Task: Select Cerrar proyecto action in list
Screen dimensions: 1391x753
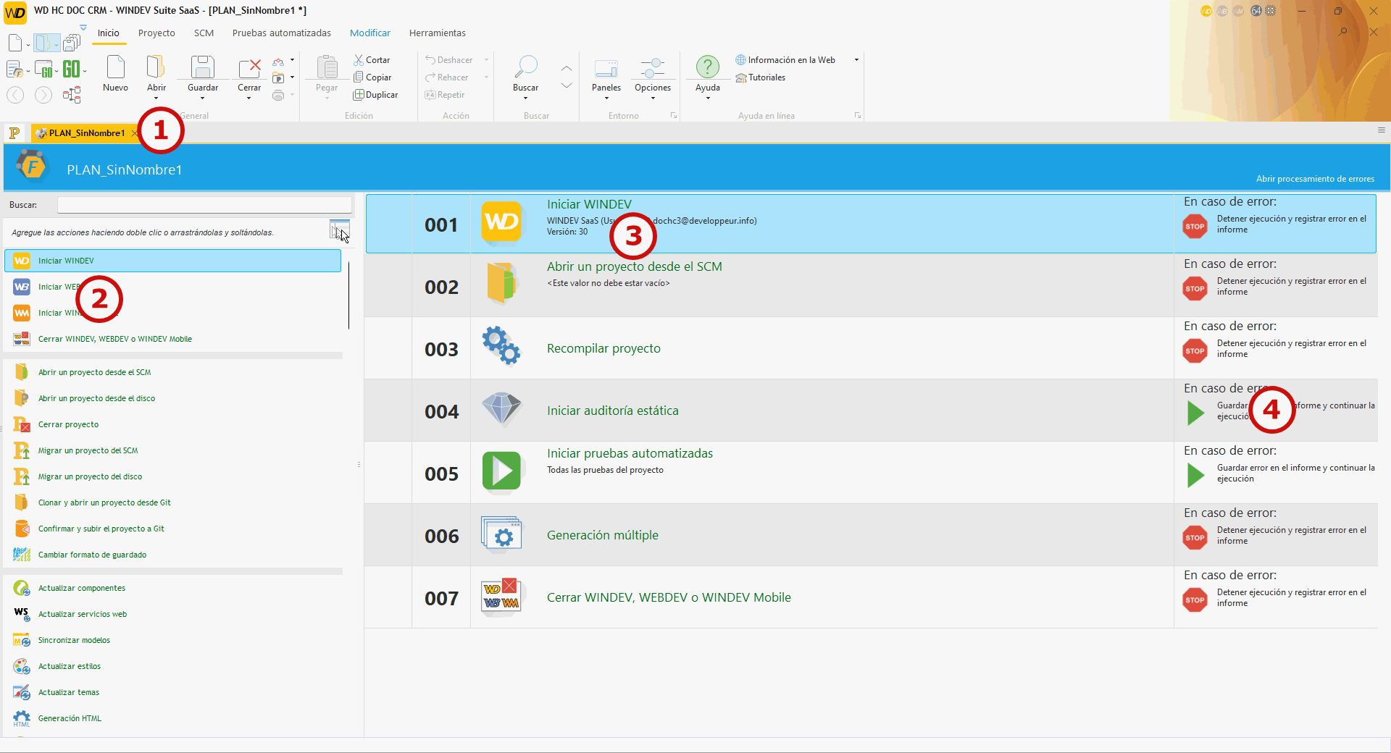Action: click(172, 424)
